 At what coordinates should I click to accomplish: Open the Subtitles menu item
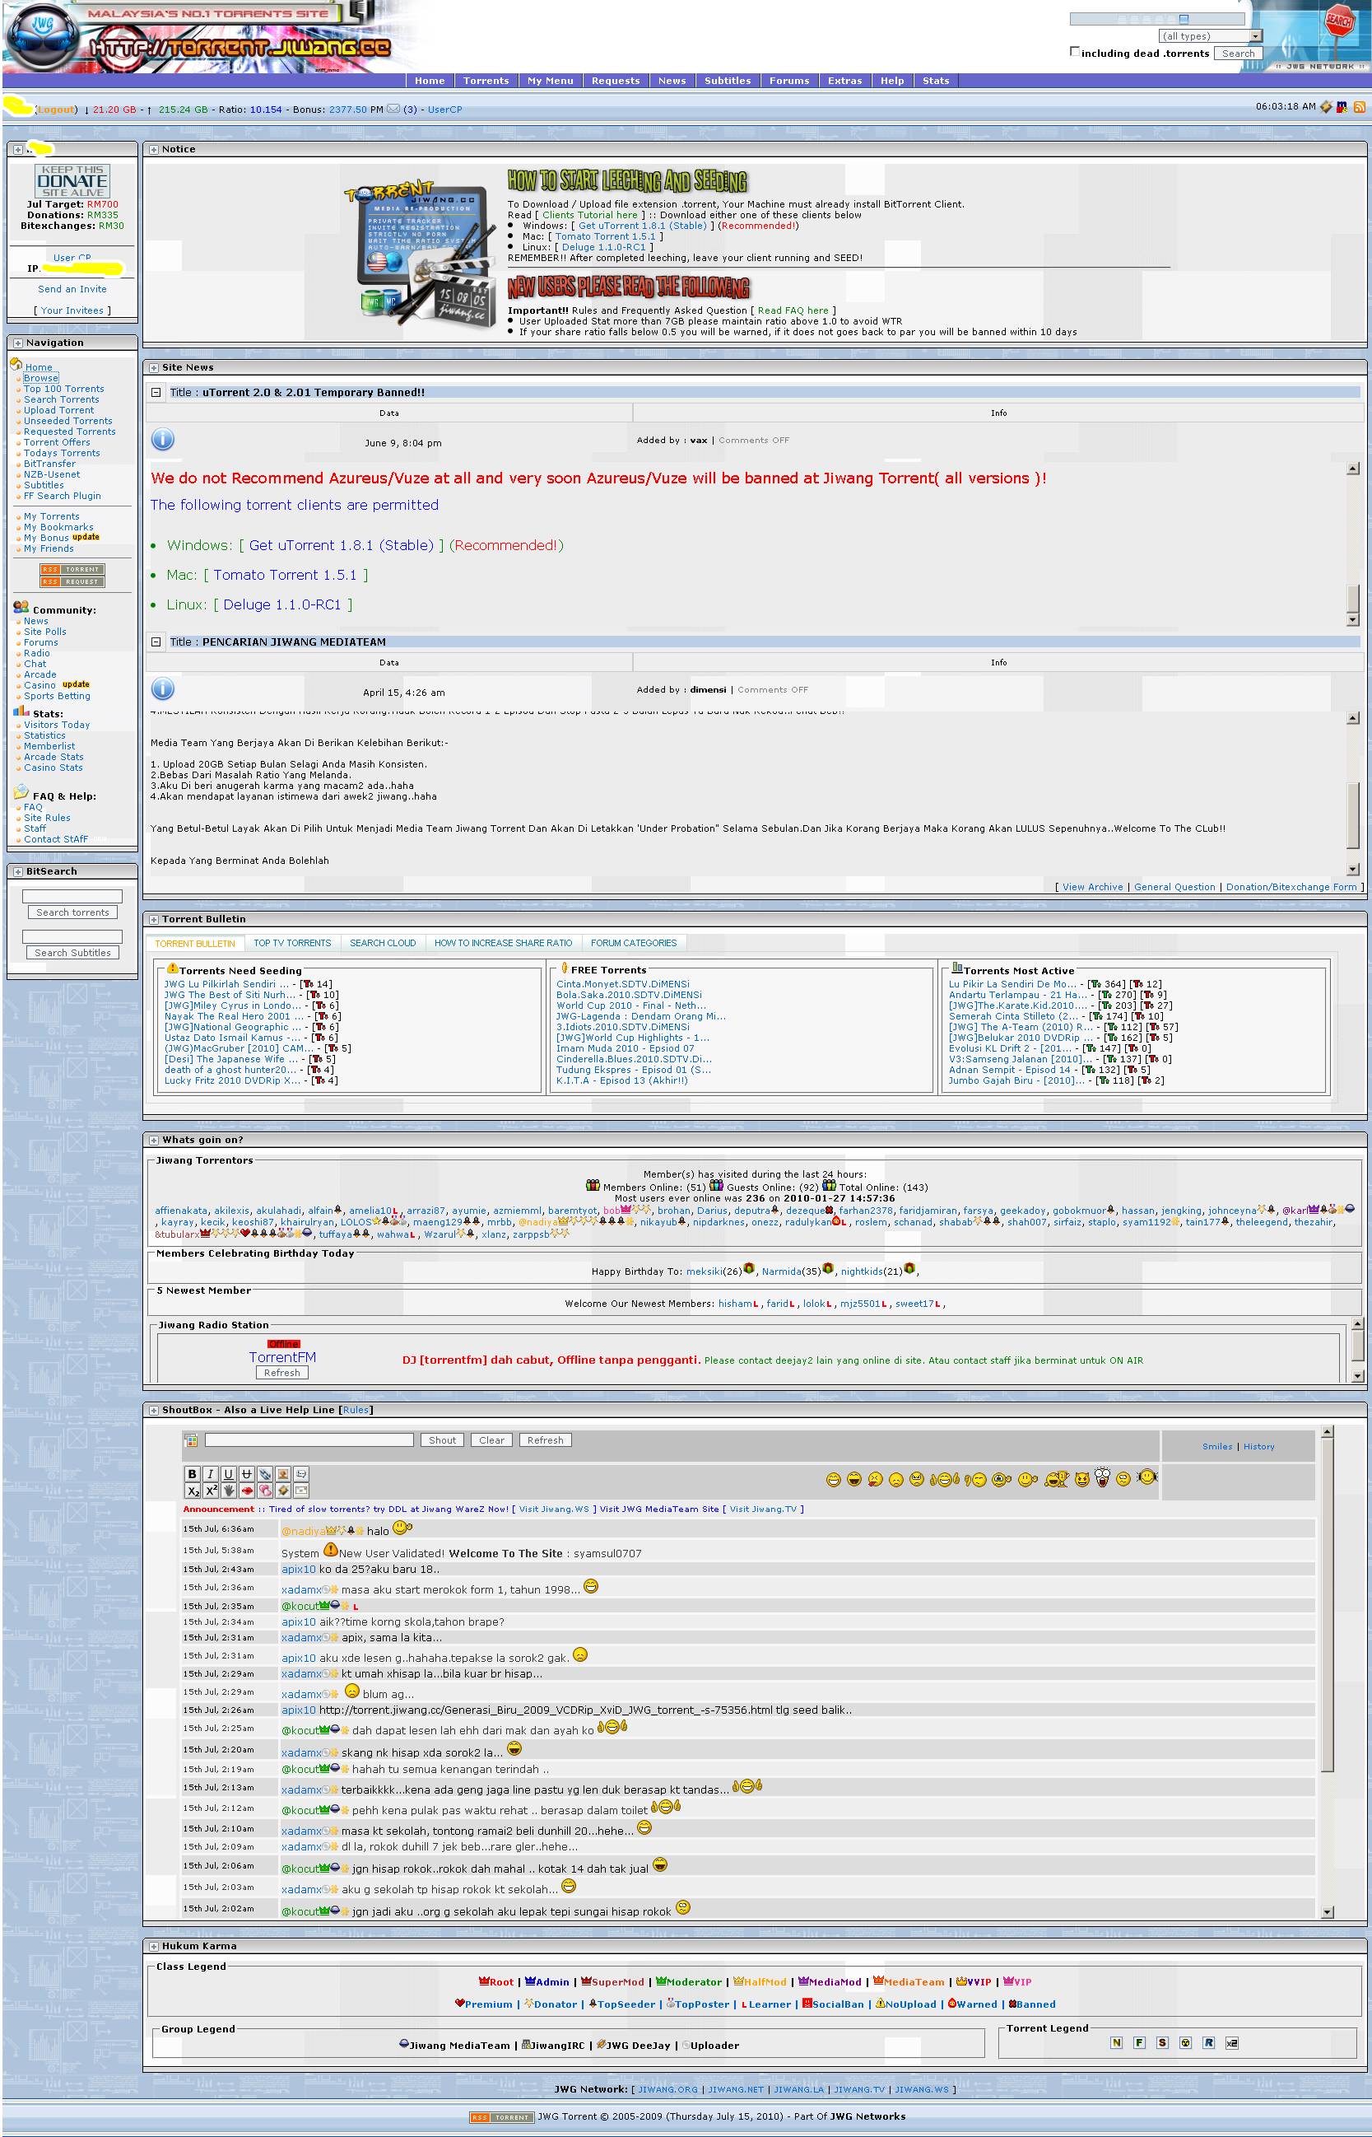point(727,80)
